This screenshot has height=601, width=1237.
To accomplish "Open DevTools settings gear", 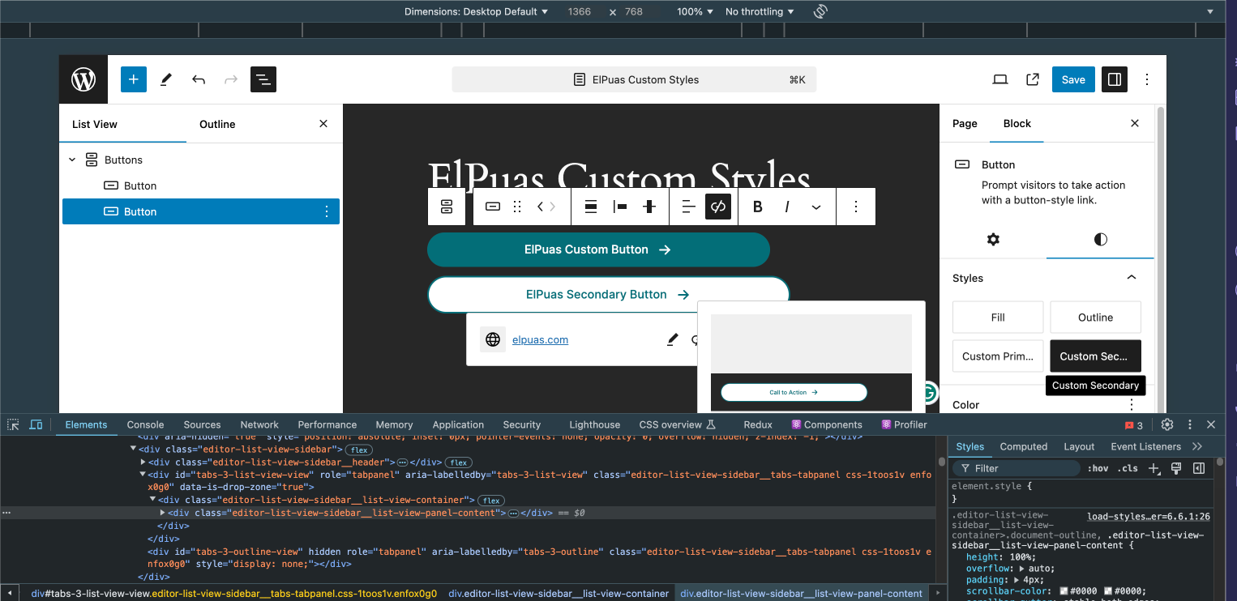I will click(x=1167, y=424).
